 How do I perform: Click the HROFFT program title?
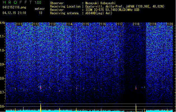point(17,2)
